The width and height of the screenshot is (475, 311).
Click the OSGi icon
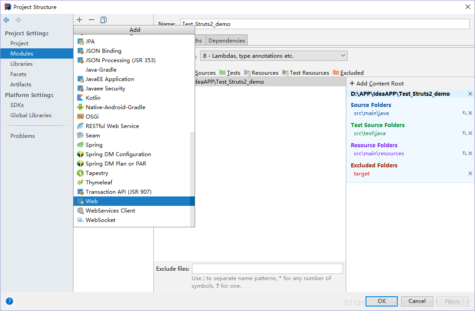coord(80,116)
